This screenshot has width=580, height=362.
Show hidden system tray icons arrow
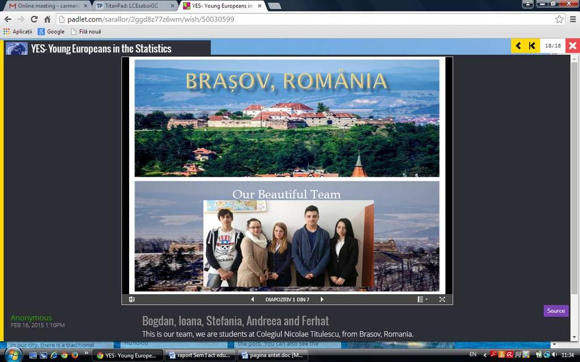[485, 355]
